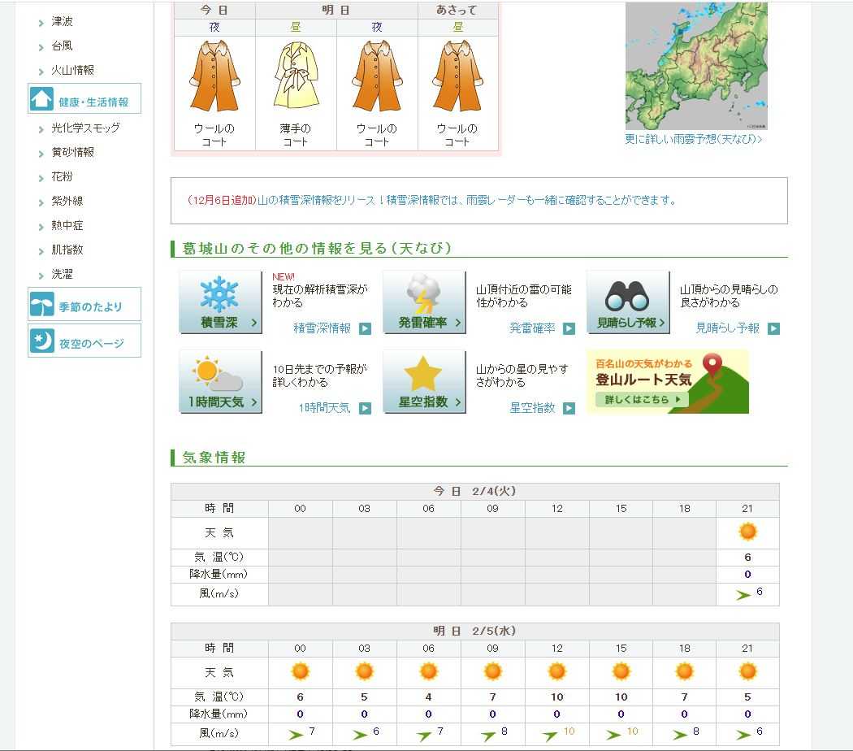Open 夜空のページ moon icon
The height and width of the screenshot is (751, 853).
pyautogui.click(x=42, y=341)
